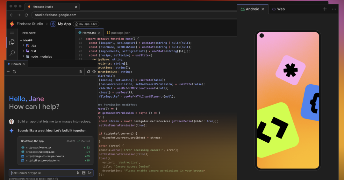Close the Android preview tab
Image resolution: width=344 pixels, height=180 pixels.
pos(263,9)
